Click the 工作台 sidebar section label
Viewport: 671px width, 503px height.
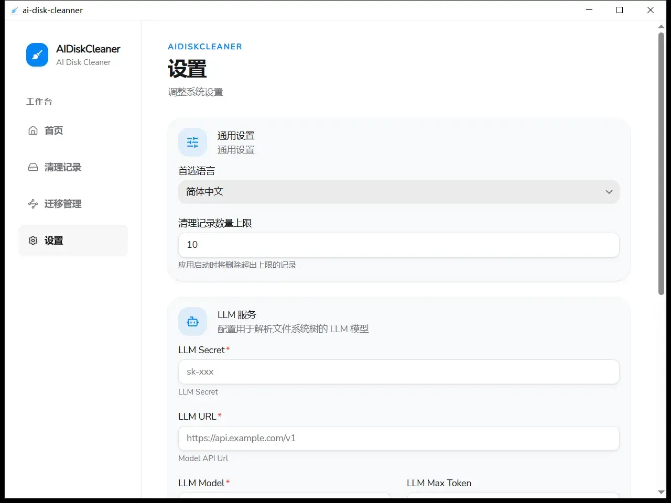(39, 102)
